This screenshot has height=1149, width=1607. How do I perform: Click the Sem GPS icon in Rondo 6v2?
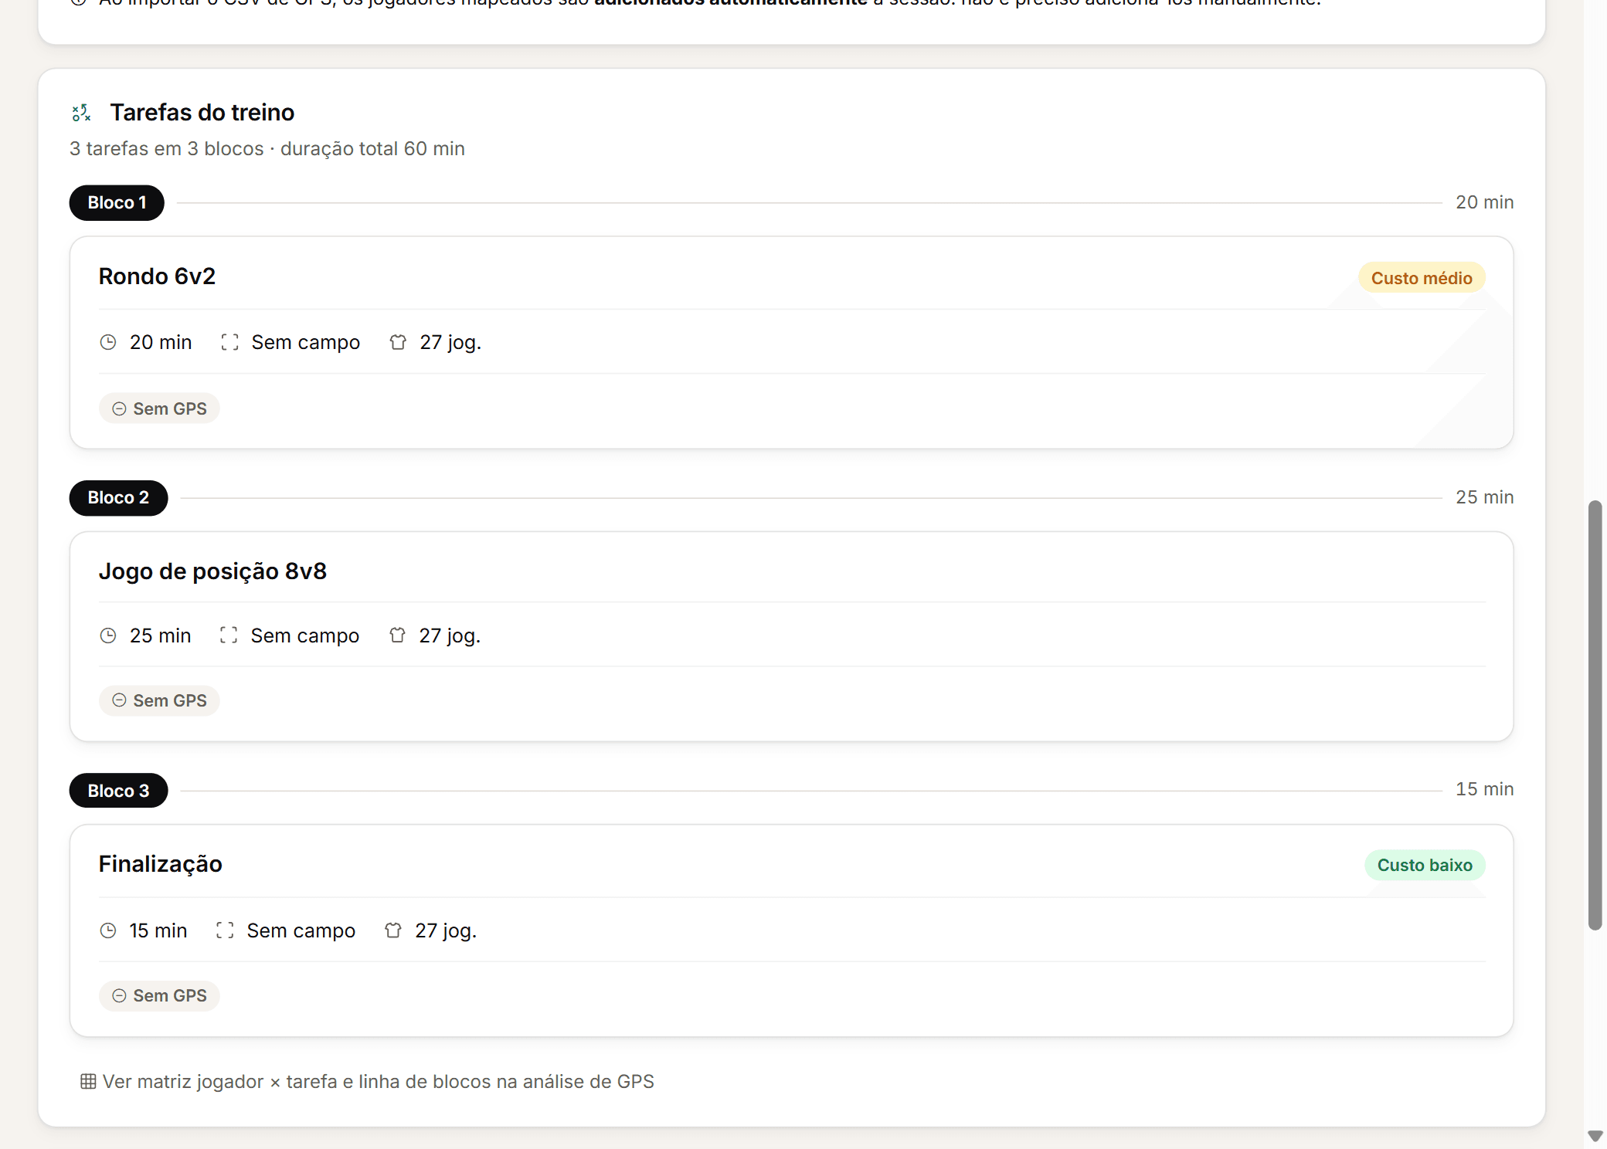tap(119, 409)
